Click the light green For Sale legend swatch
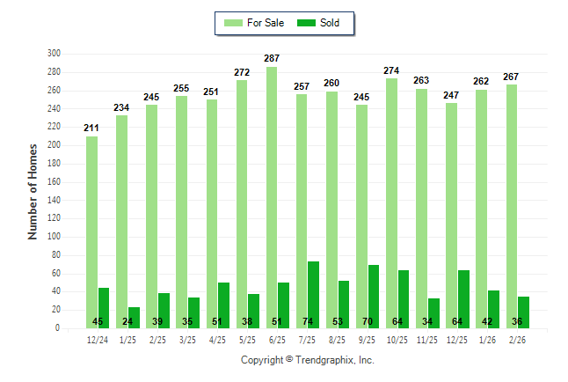The width and height of the screenshot is (568, 382). (x=236, y=23)
